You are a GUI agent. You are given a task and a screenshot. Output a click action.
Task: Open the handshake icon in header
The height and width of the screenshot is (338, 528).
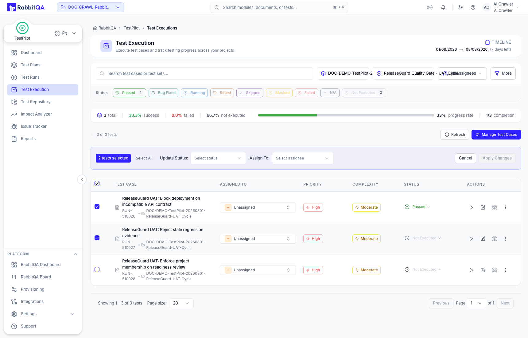(x=461, y=7)
